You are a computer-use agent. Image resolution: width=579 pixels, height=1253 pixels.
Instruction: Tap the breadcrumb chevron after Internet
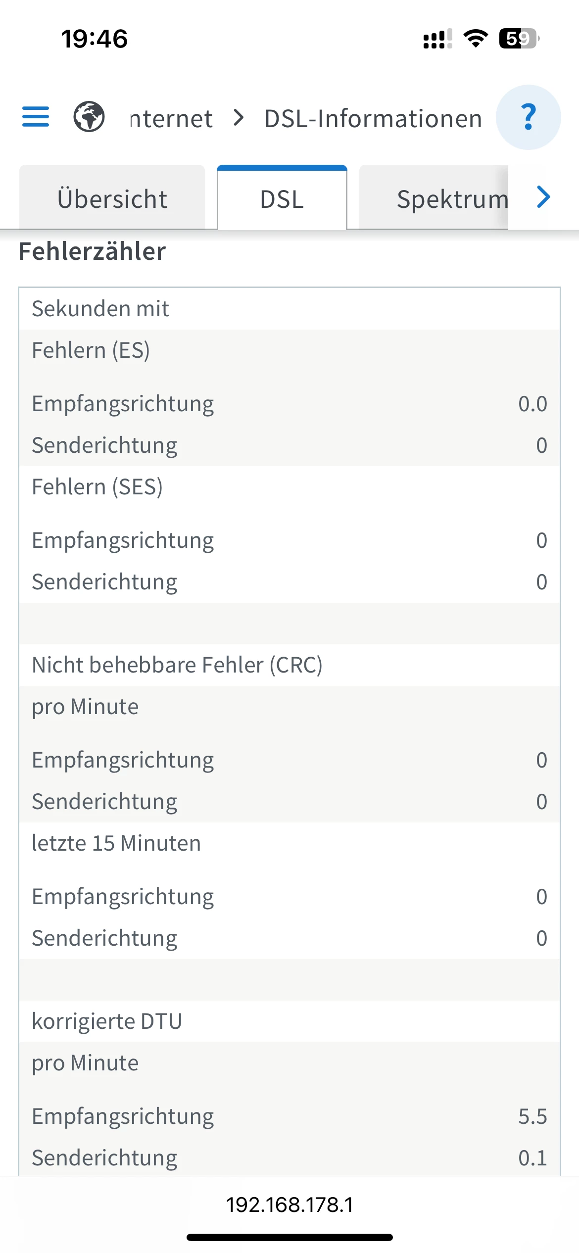pyautogui.click(x=239, y=118)
